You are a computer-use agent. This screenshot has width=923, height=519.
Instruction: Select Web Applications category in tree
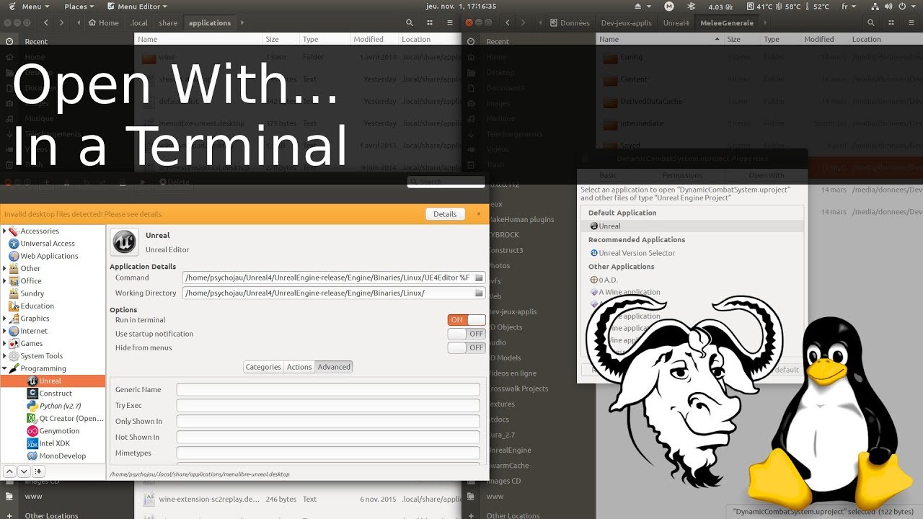(43, 256)
